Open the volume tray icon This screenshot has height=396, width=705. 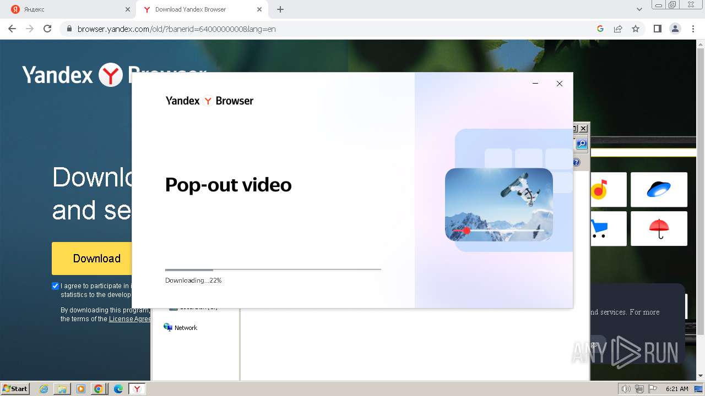click(626, 389)
